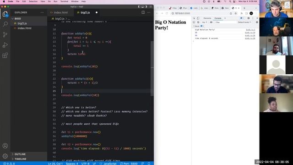This screenshot has height=165, width=293.
Task: Open the Default levels dropdown
Action: click(x=244, y=22)
